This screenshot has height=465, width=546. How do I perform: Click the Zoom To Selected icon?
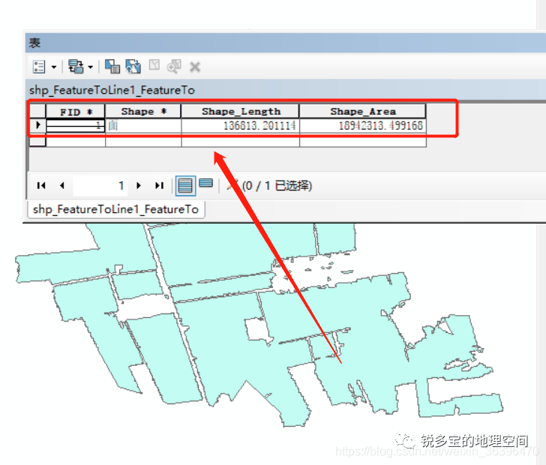pyautogui.click(x=174, y=67)
